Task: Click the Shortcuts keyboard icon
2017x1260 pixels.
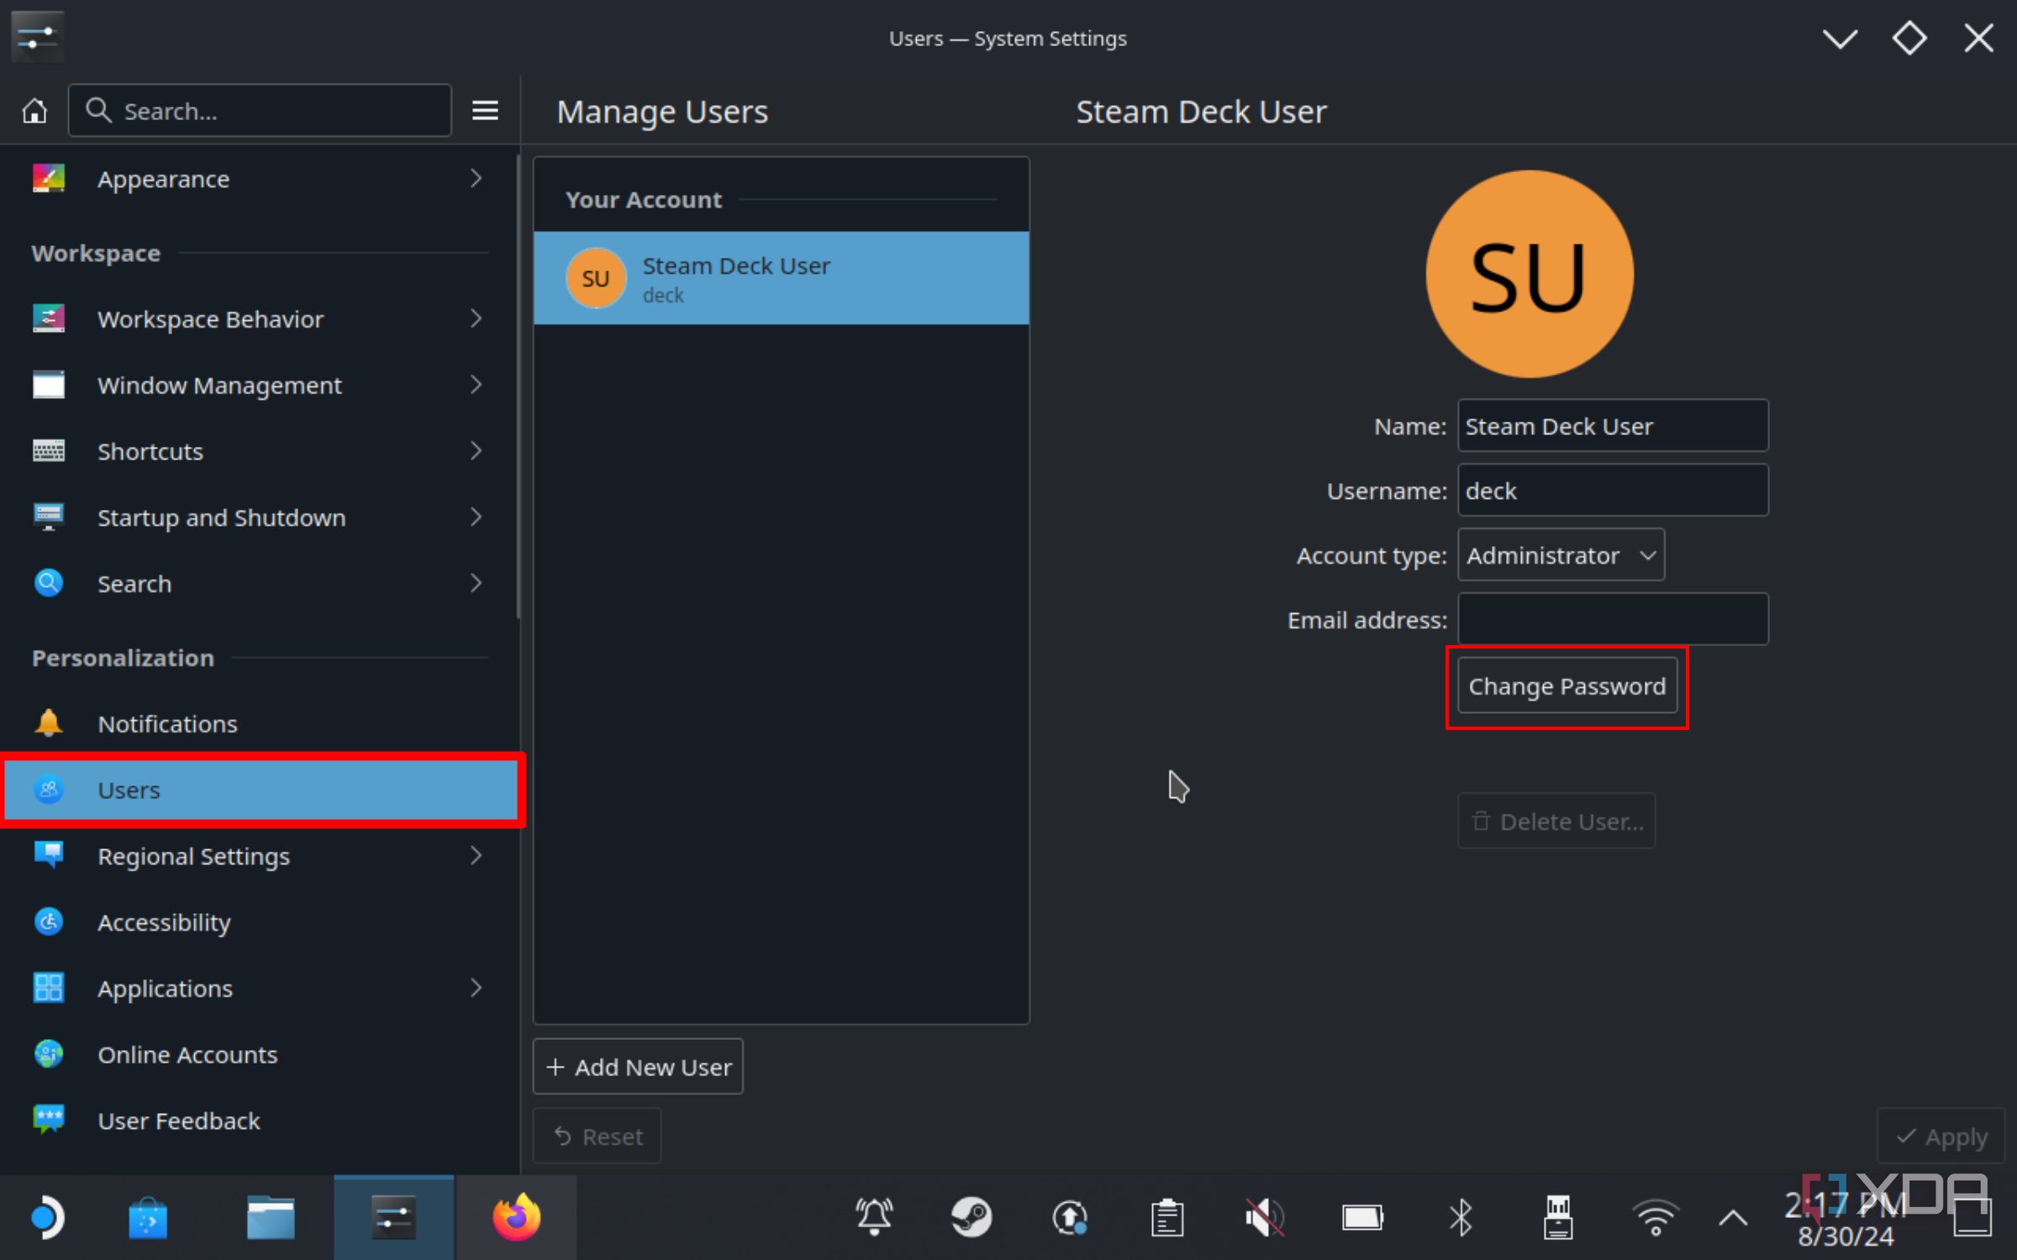Action: (49, 451)
